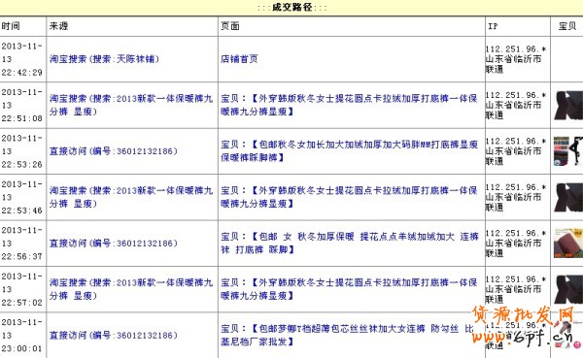Click IP cell 112.251.96.* in 22:51:08 row

coord(516,105)
